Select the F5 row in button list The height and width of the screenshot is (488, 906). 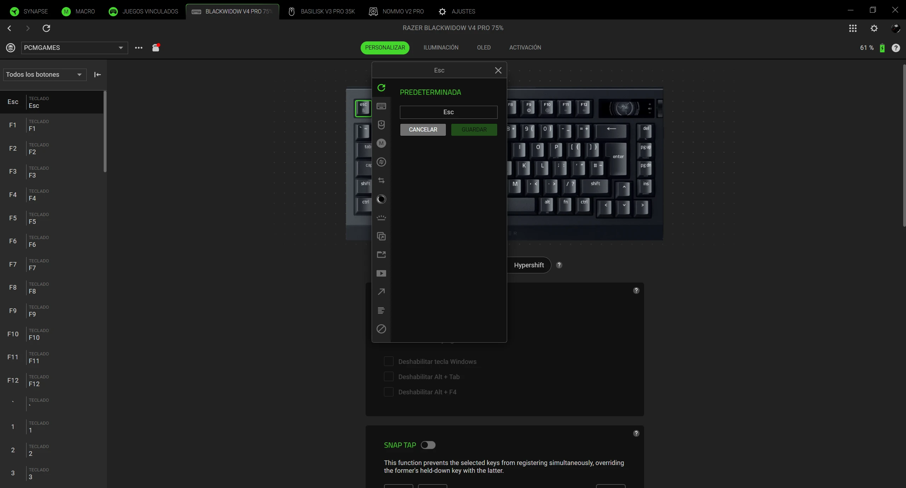[x=52, y=218]
